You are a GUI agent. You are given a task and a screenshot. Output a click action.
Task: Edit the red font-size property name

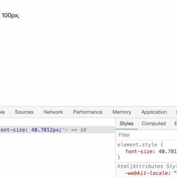pyautogui.click(x=139, y=151)
